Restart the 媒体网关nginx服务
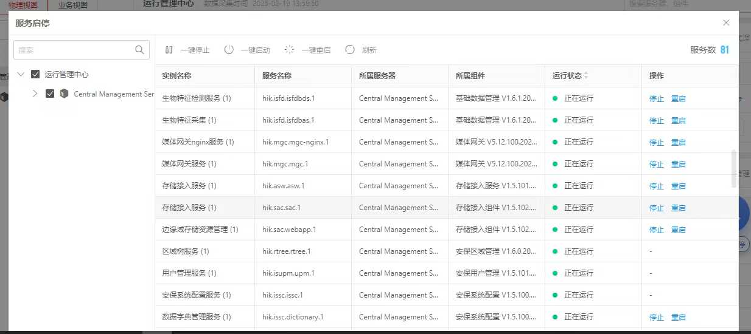The width and height of the screenshot is (751, 334). click(x=679, y=142)
